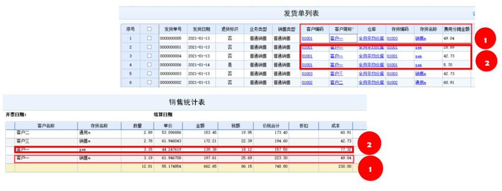
Task: Tick the checkbox for shipment 0000000006
Action: tap(149, 65)
